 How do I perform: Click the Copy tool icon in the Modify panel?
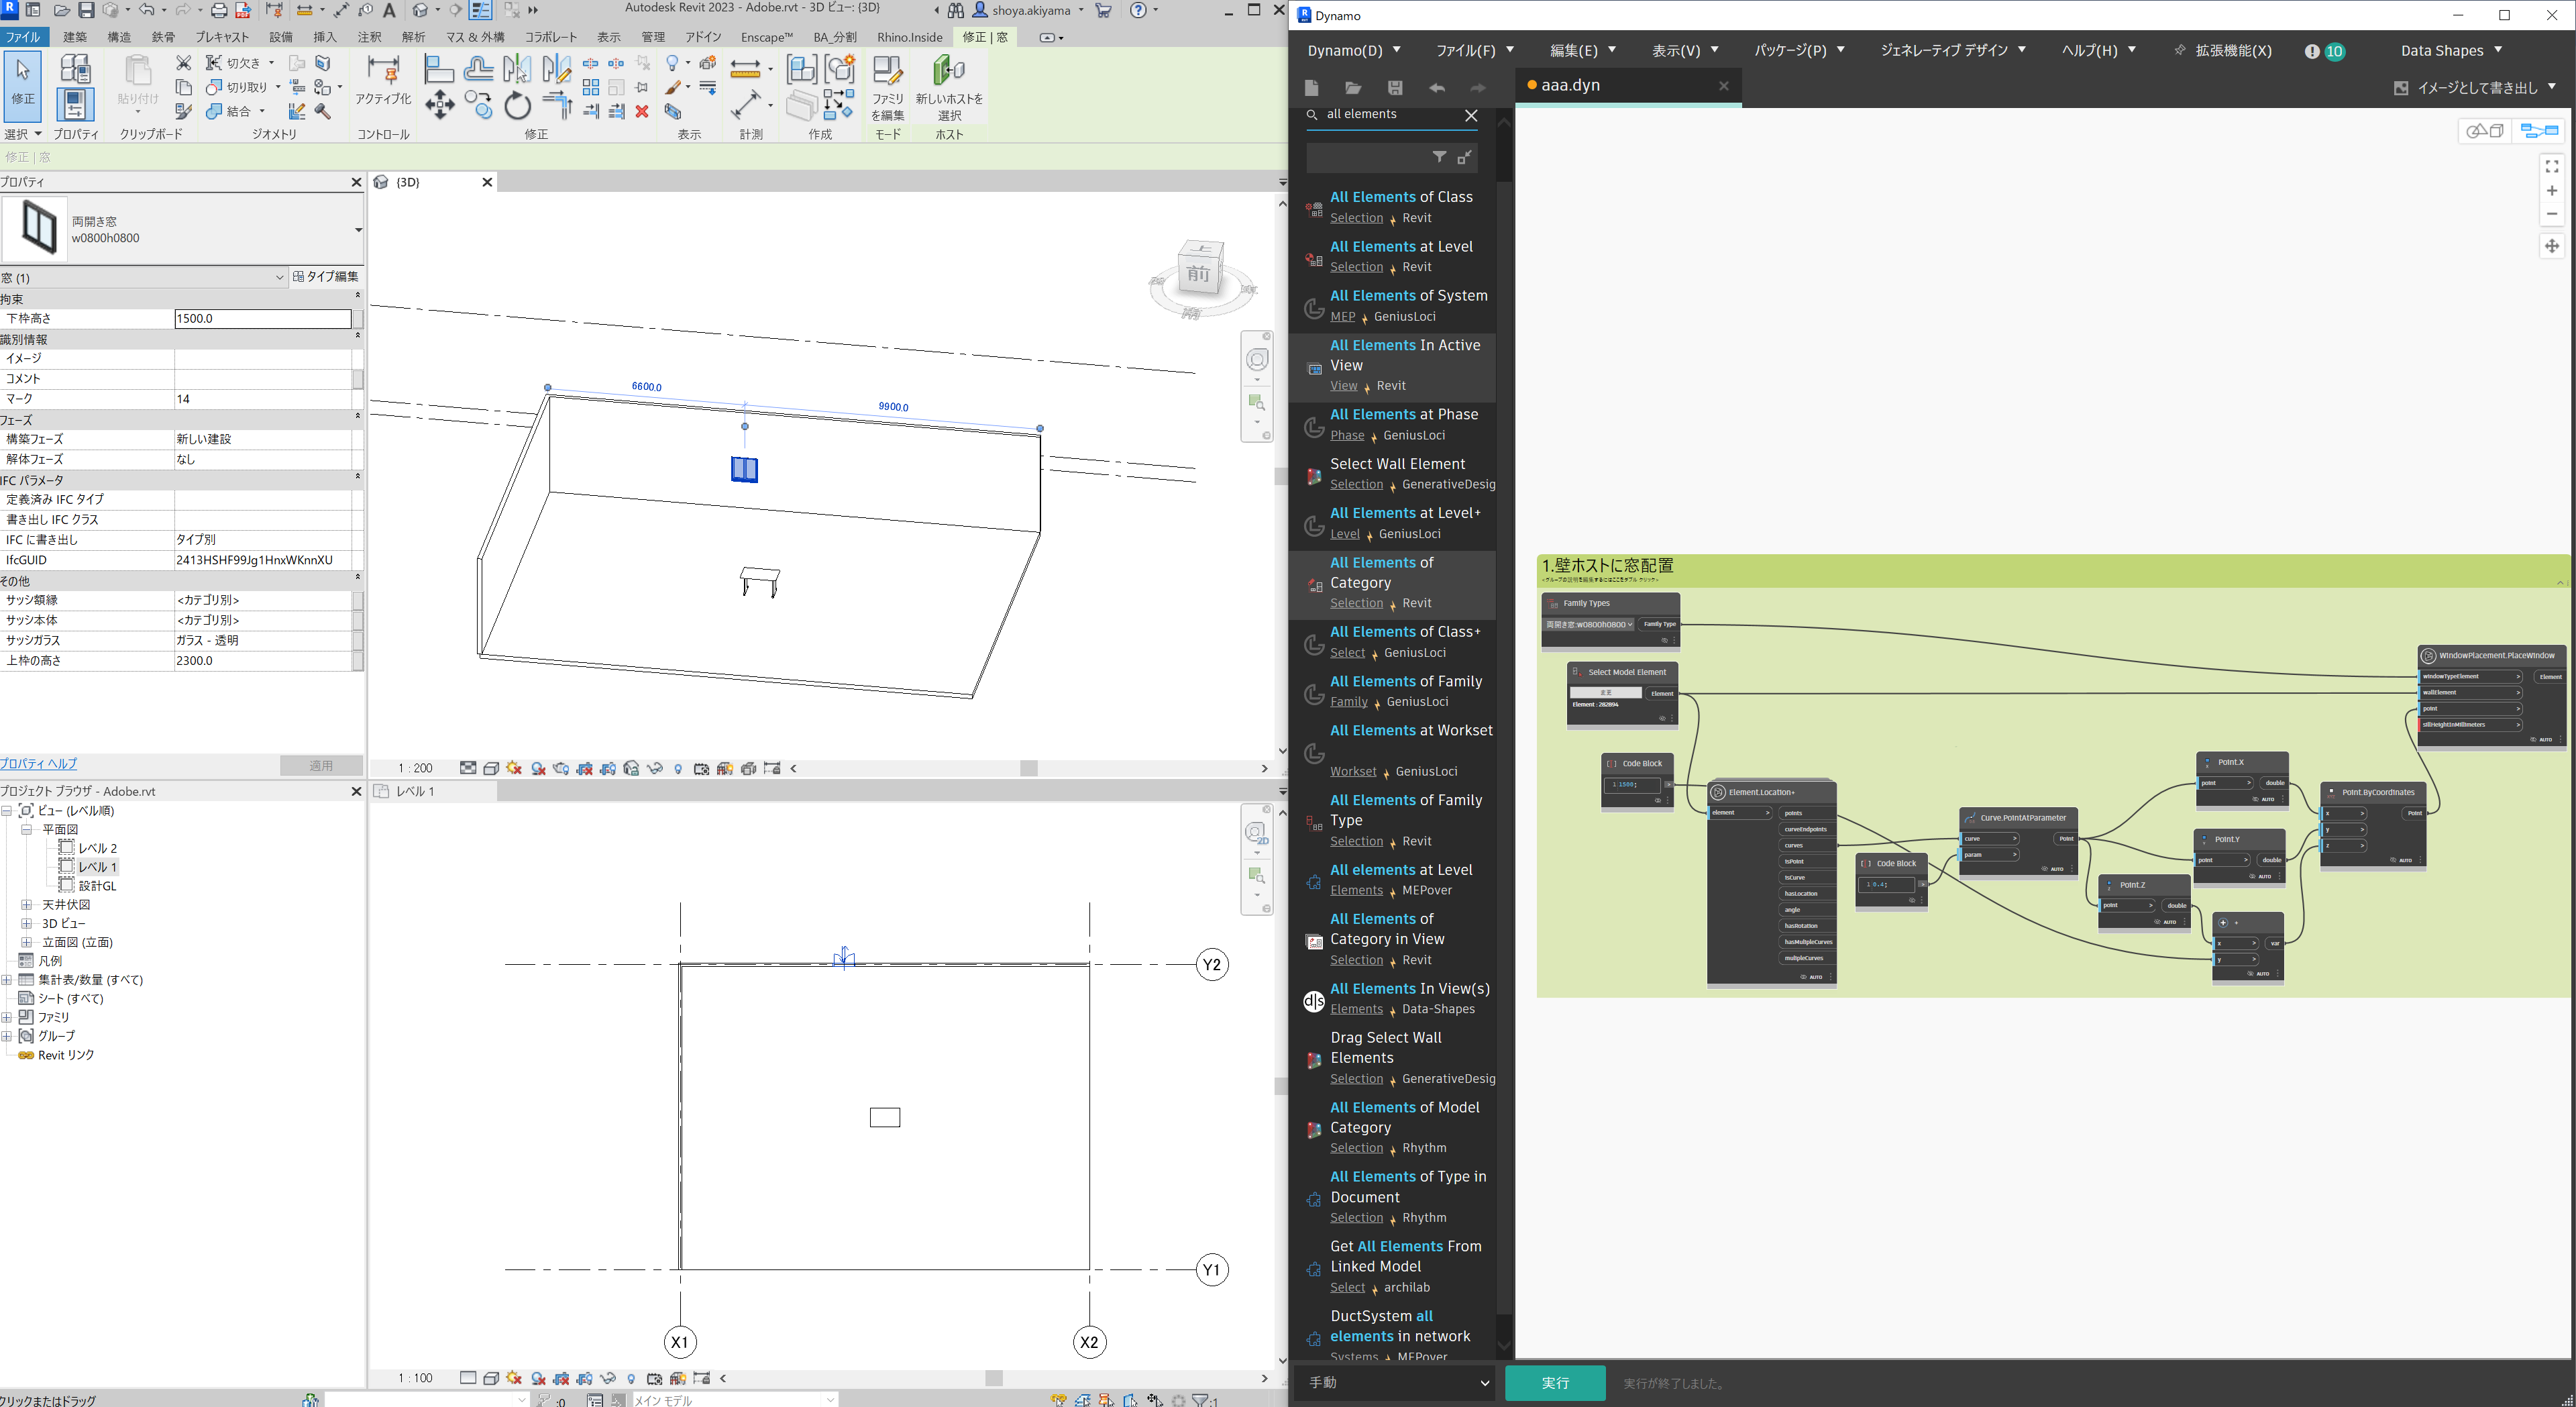[478, 105]
